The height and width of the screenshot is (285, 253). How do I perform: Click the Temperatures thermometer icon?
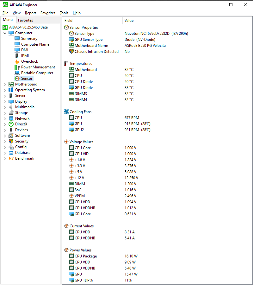66,64
